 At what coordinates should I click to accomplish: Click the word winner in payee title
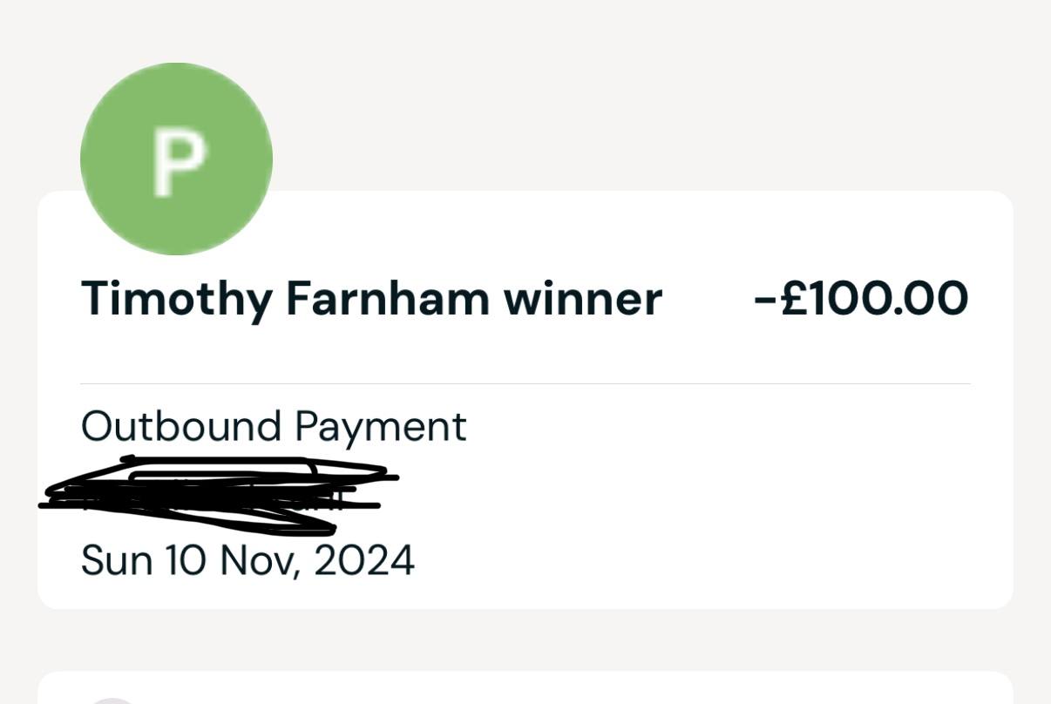click(x=583, y=299)
